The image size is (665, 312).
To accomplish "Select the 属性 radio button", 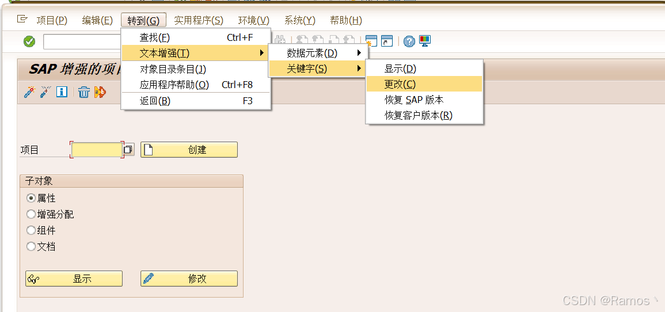I will click(31, 198).
